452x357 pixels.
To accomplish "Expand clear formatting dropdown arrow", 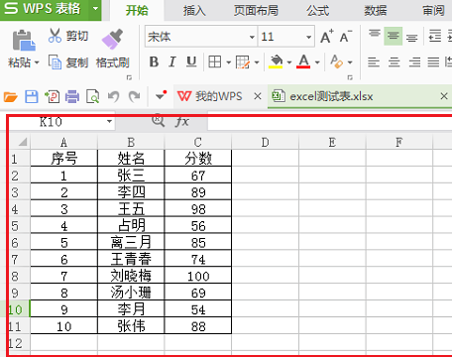I will point(350,62).
